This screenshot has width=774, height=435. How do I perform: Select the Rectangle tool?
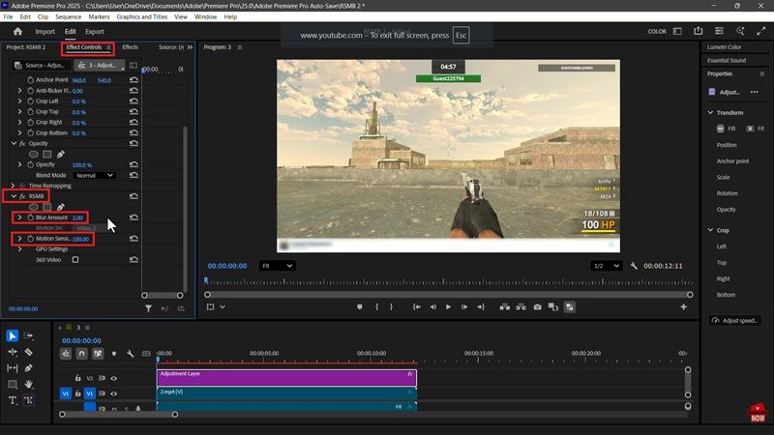[13, 384]
